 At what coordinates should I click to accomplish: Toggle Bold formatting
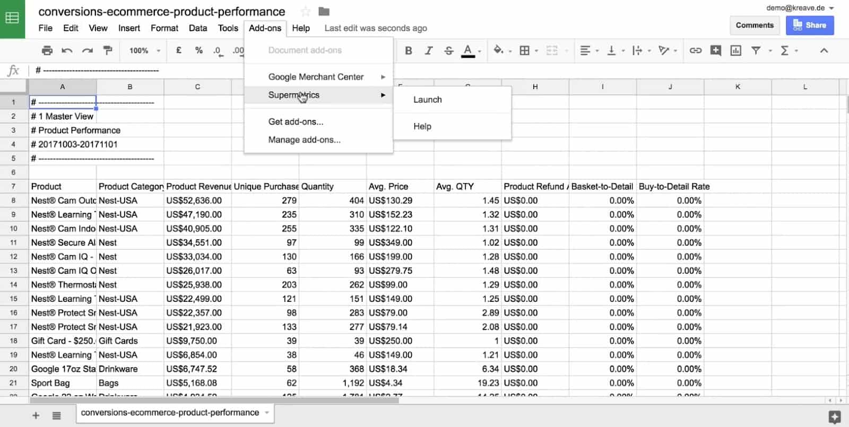tap(409, 50)
